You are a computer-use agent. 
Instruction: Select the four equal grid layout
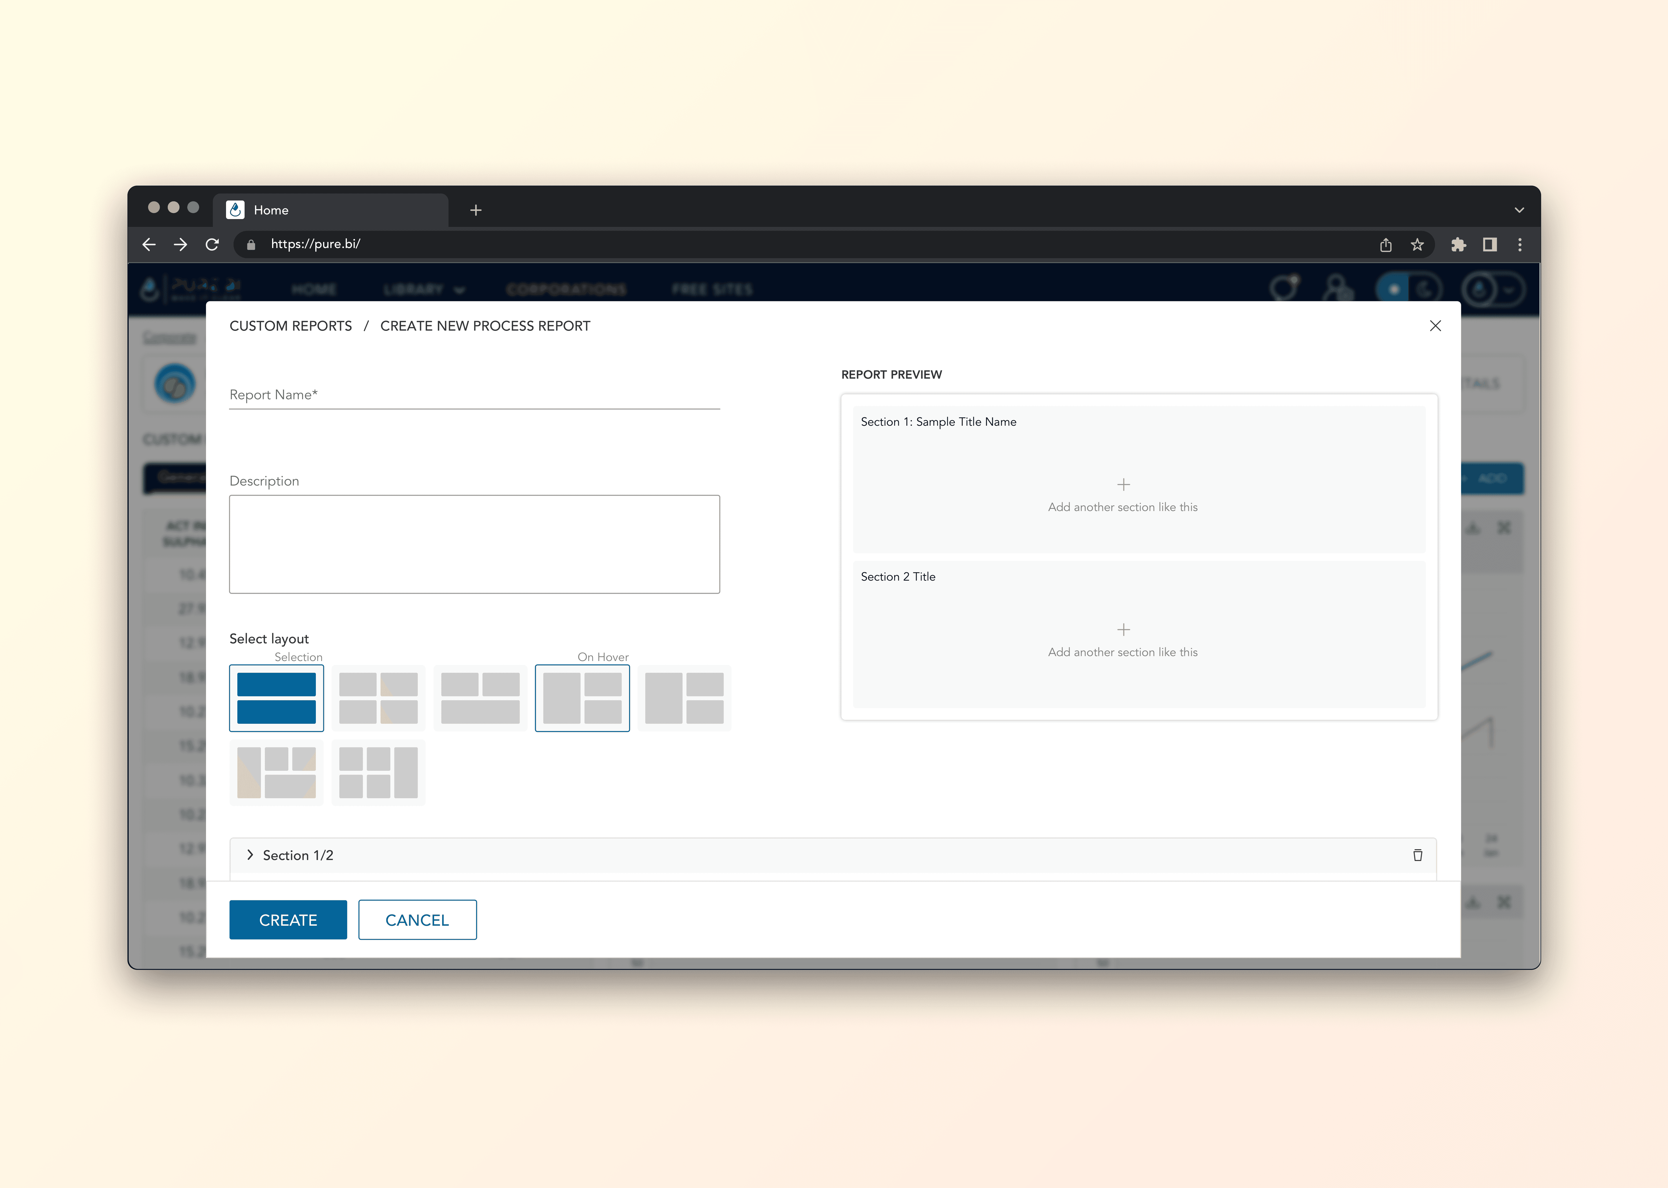pos(378,698)
